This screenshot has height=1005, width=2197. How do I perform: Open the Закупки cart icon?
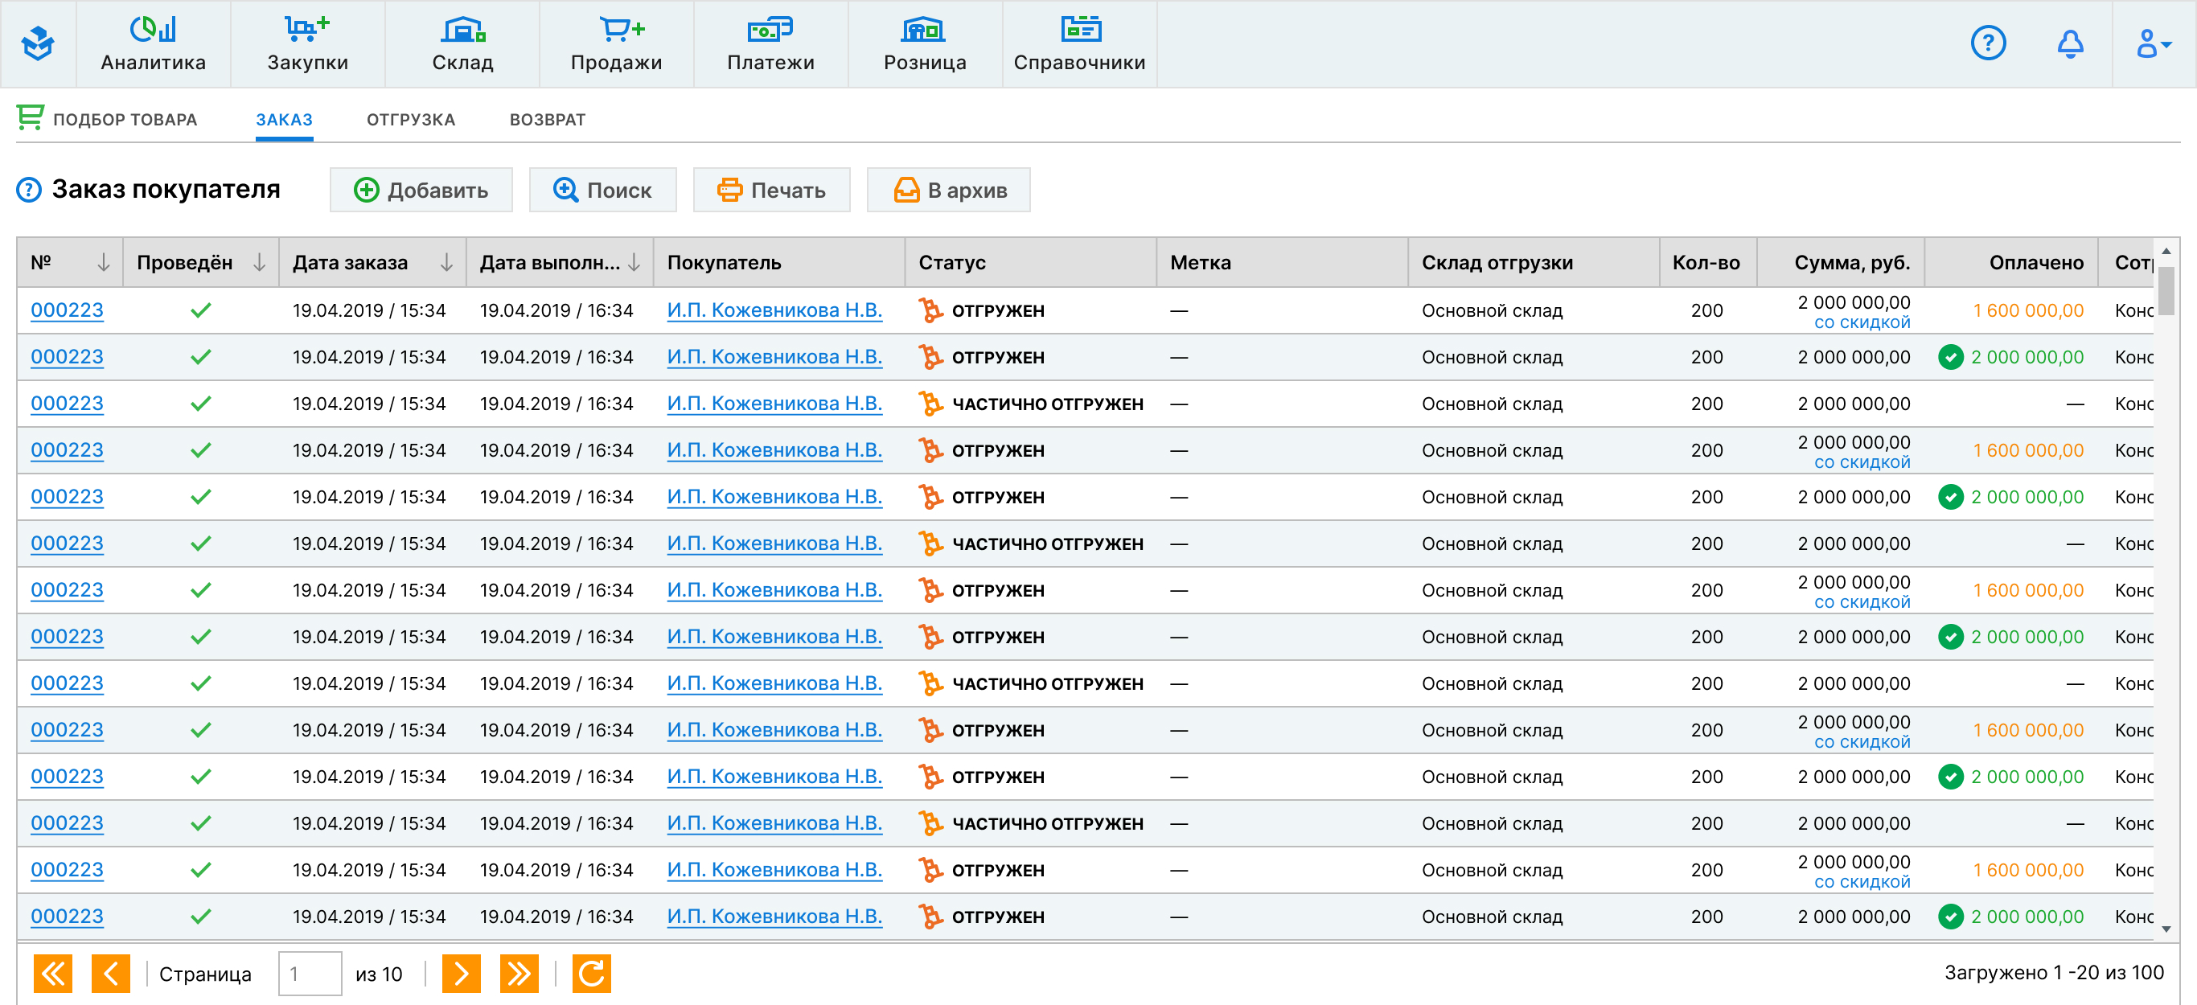pyautogui.click(x=307, y=30)
